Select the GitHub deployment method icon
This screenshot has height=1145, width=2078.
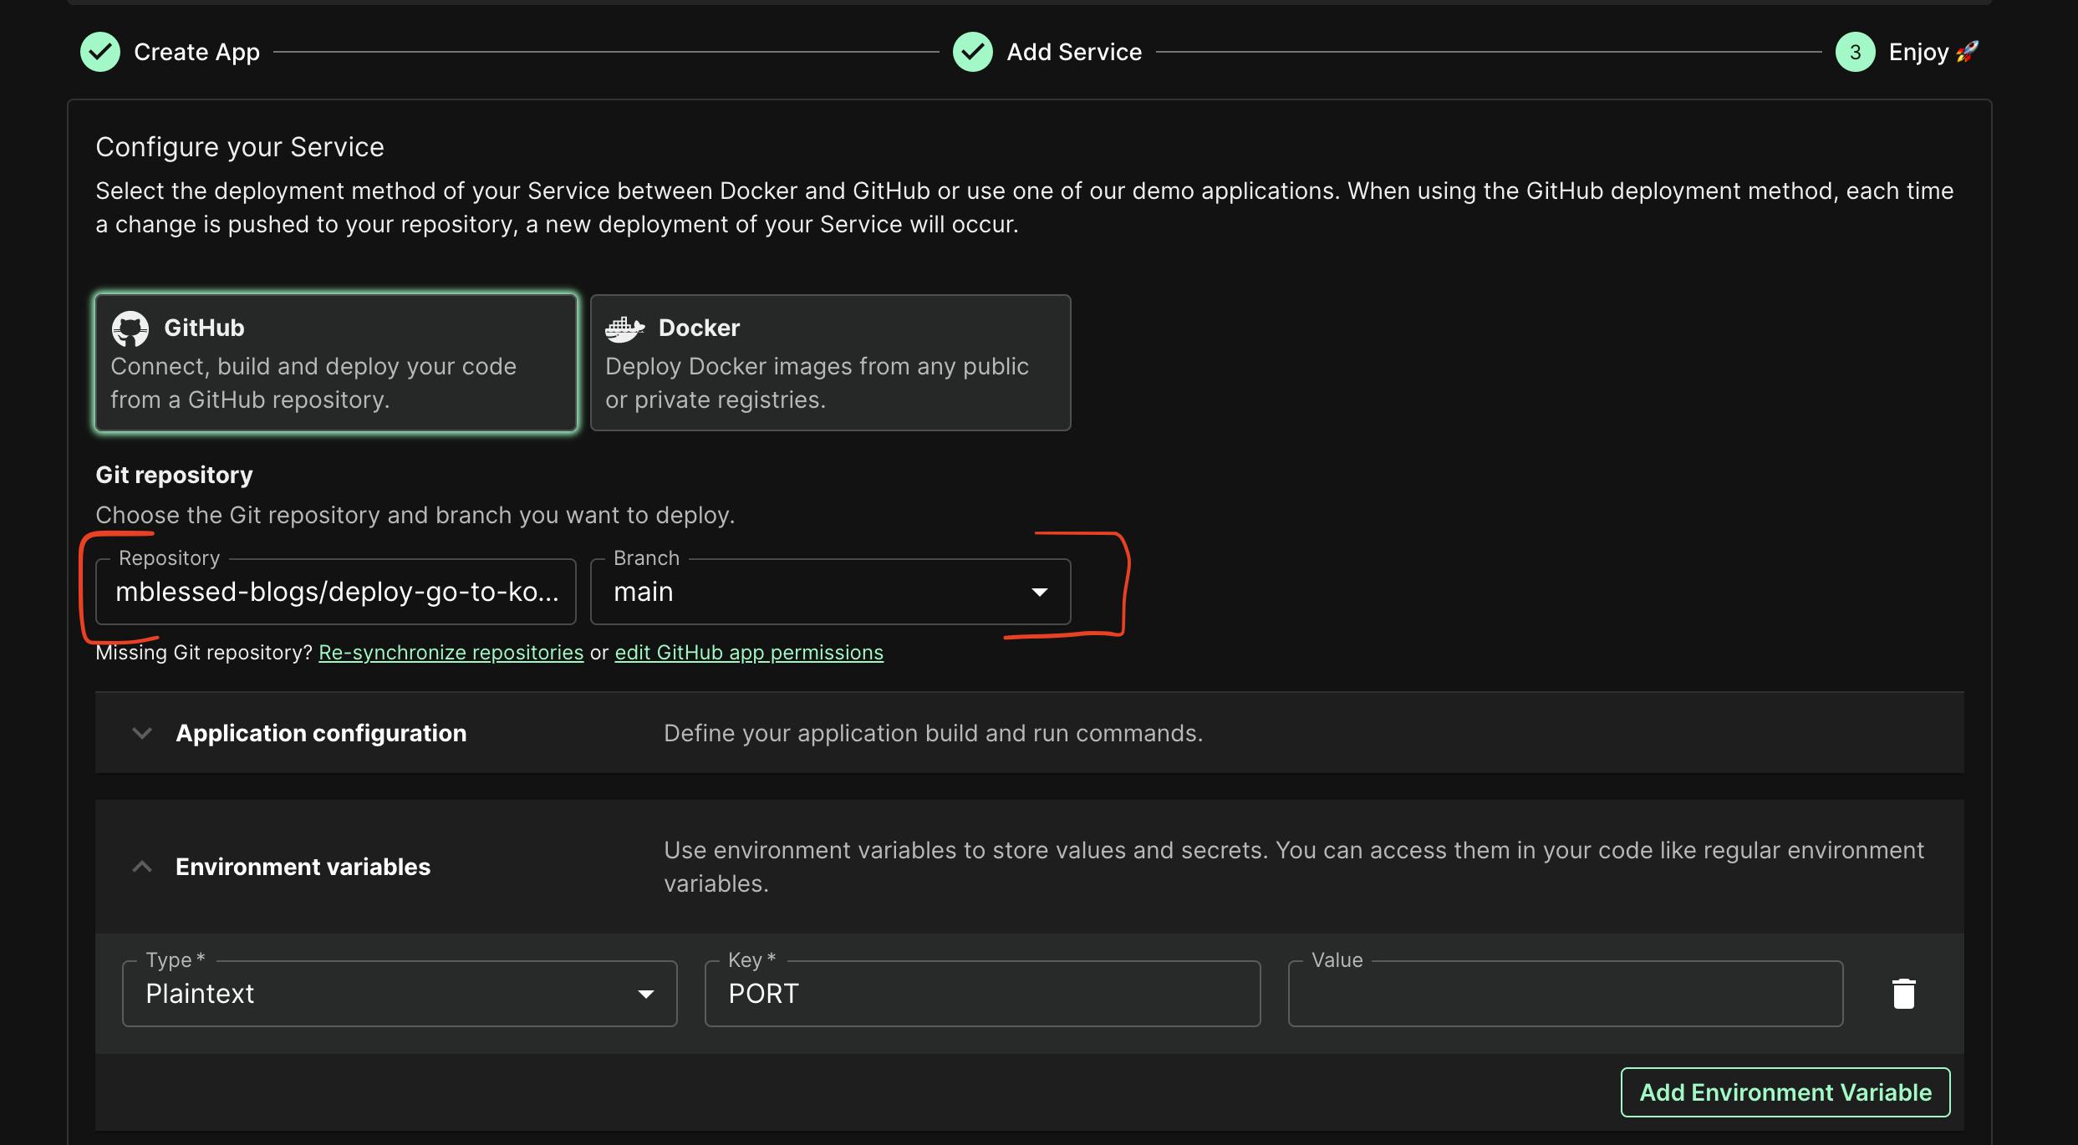127,326
